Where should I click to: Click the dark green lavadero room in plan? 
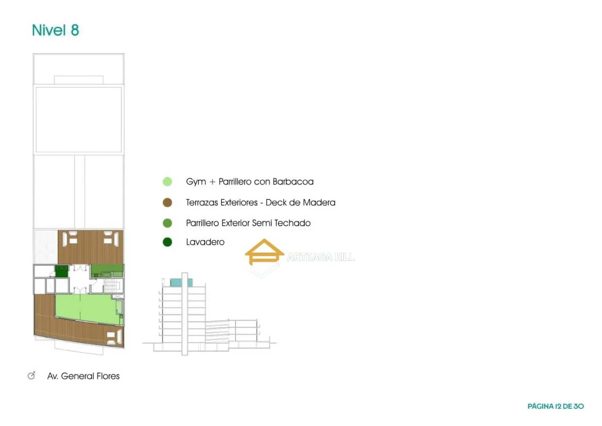(x=61, y=270)
